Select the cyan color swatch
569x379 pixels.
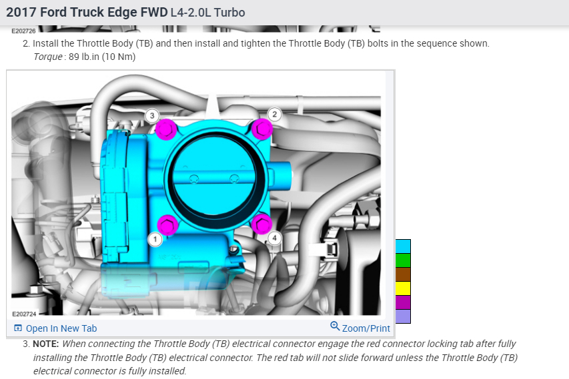pyautogui.click(x=403, y=246)
